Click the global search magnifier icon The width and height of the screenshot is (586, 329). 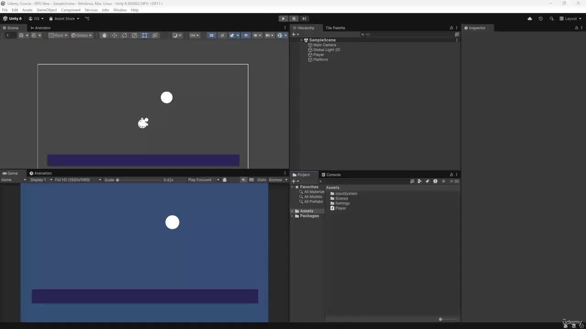click(552, 19)
